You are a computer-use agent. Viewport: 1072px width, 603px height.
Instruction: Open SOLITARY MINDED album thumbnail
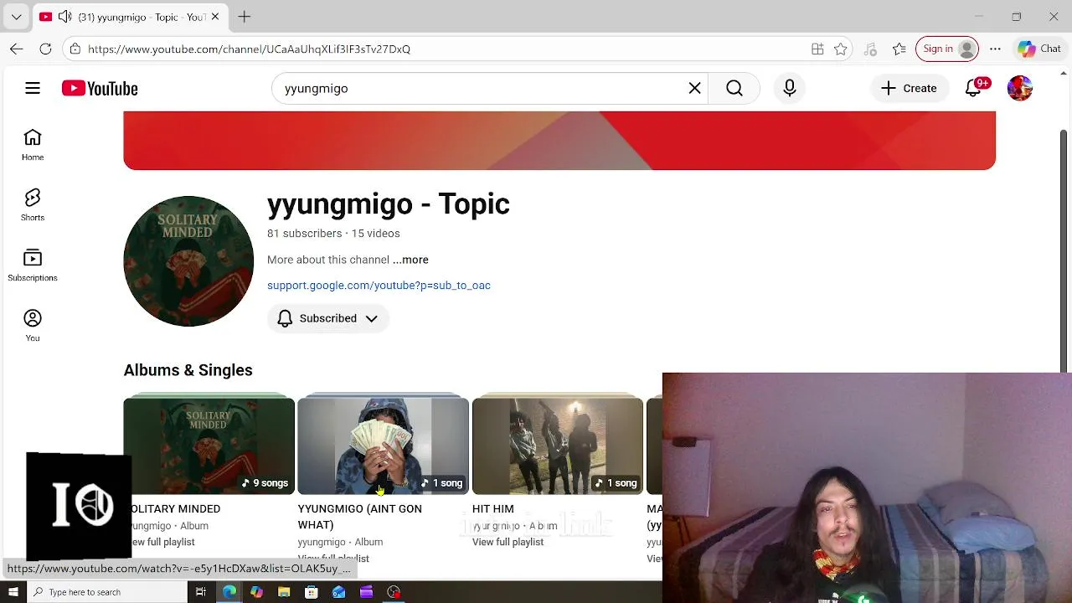(x=209, y=446)
